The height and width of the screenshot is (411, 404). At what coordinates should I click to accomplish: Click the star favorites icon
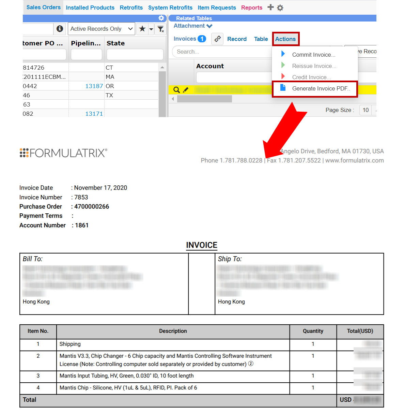pos(142,29)
